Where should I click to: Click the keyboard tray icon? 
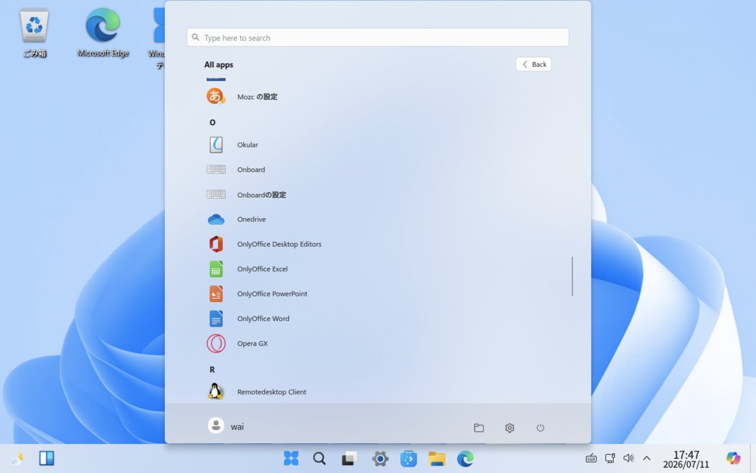click(x=591, y=458)
